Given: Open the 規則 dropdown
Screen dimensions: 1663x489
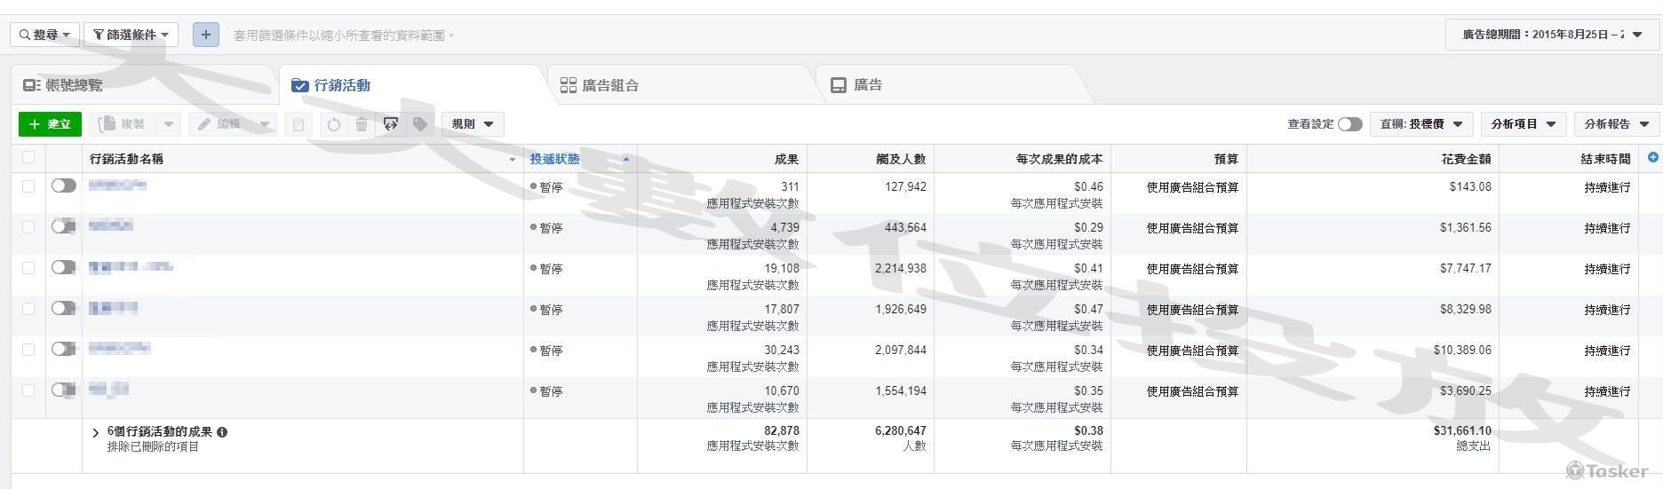Looking at the screenshot, I should click(473, 124).
